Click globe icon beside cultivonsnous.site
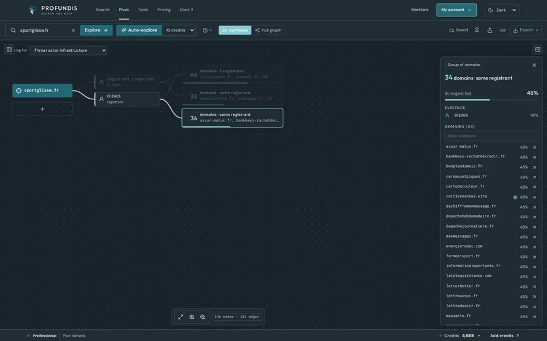 coord(515,197)
